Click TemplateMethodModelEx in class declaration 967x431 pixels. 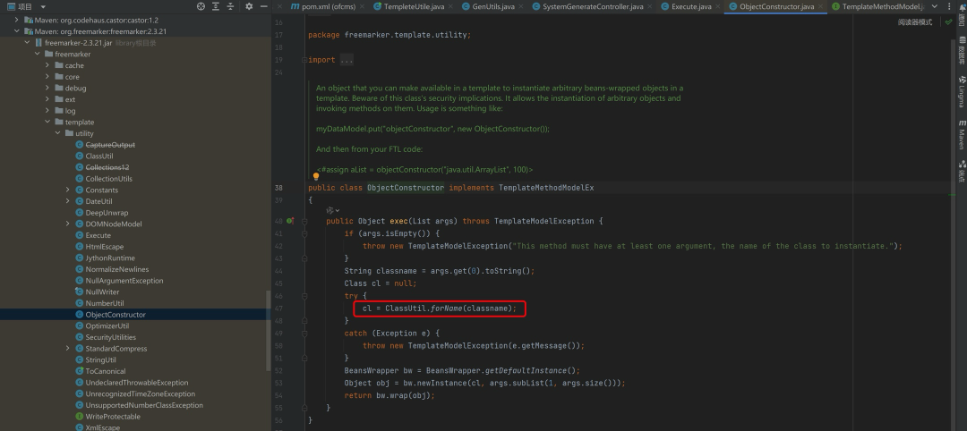546,188
